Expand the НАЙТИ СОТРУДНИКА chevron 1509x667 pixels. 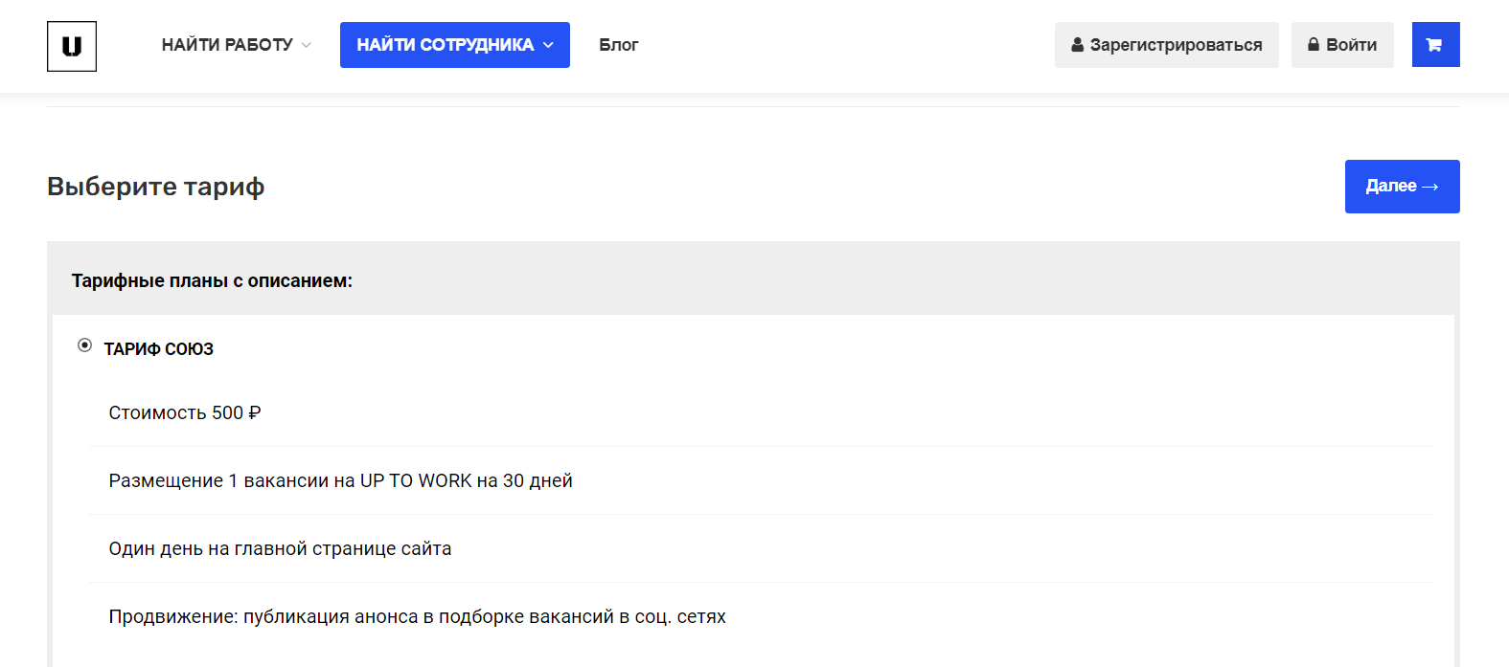549,45
